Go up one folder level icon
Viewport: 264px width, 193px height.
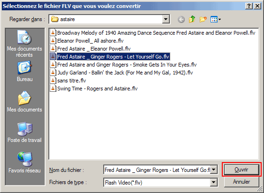pos(192,19)
